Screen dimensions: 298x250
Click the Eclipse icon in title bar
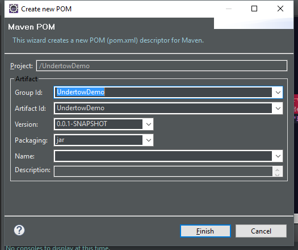tap(14, 9)
